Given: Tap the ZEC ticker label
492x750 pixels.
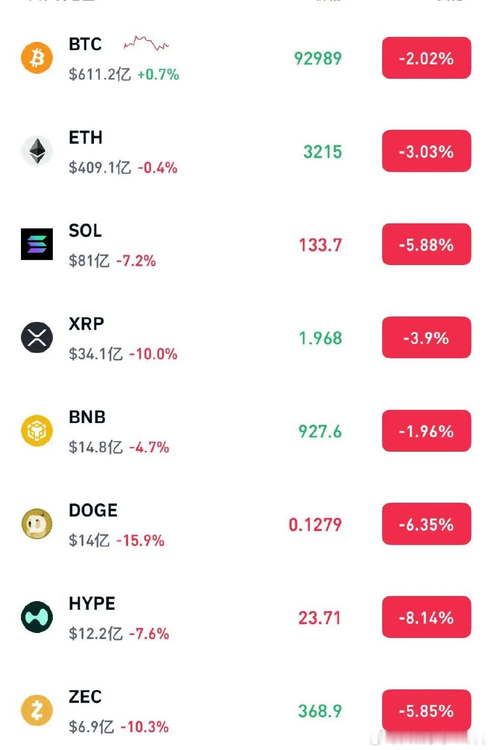Looking at the screenshot, I should (85, 697).
